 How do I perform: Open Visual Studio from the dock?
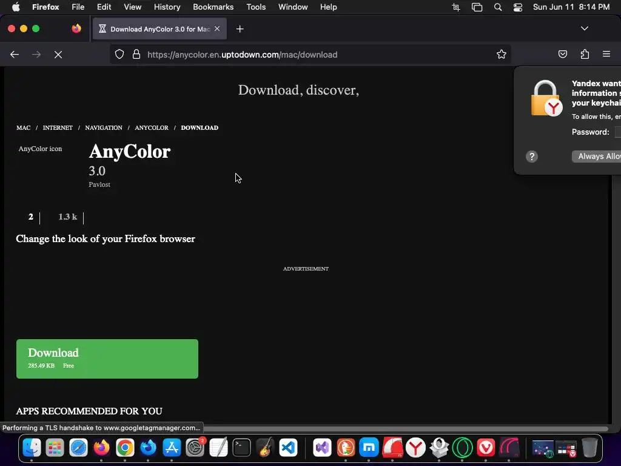323,448
